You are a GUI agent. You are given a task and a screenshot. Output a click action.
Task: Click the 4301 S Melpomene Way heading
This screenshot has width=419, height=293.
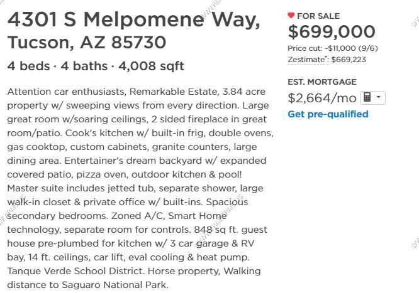pyautogui.click(x=133, y=19)
